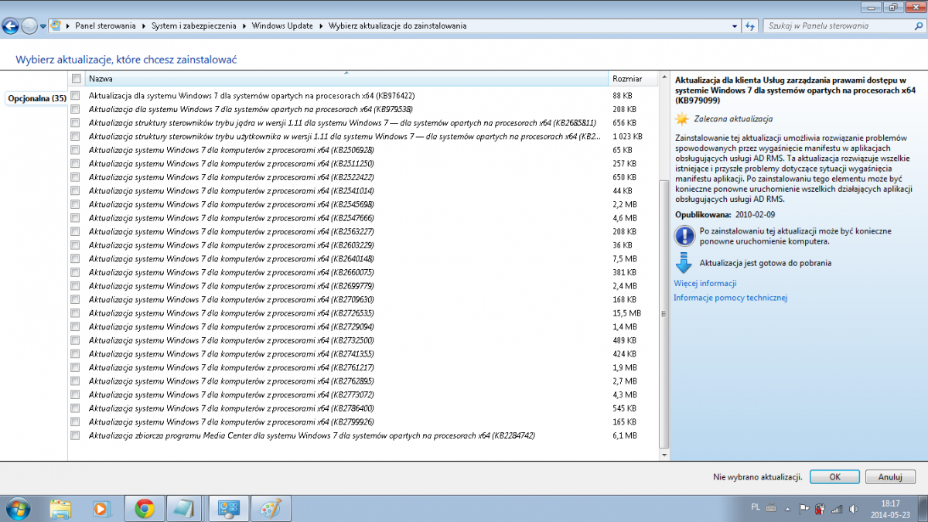Click the Anuluj button
This screenshot has width=928, height=522.
891,477
